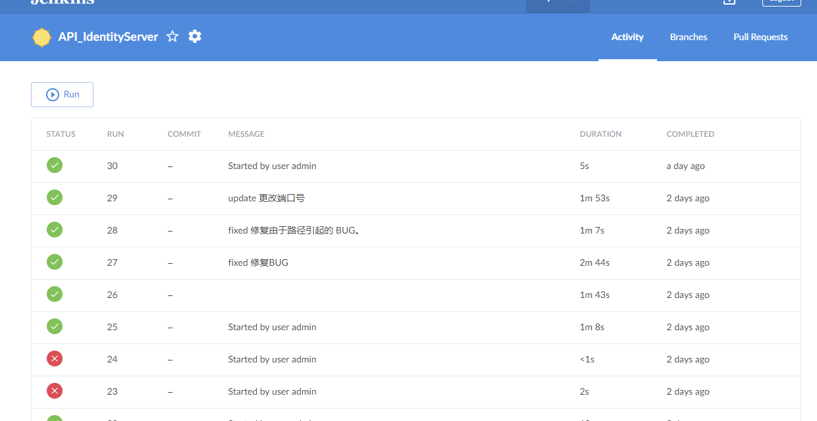Open pipeline configuration via the gear icon
Viewport: 817px width, 421px height.
(195, 37)
